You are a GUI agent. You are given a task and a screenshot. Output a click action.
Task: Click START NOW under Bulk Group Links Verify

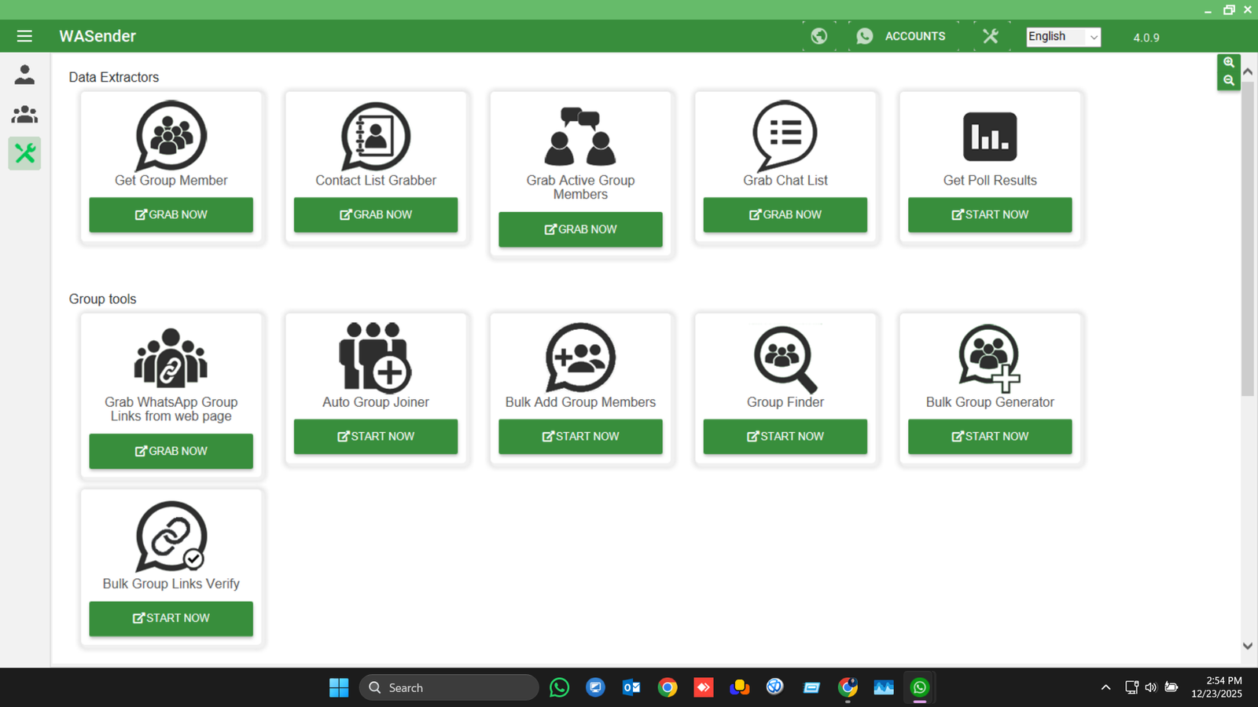click(171, 618)
